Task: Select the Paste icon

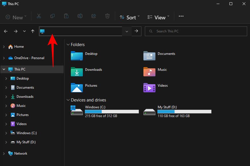Action: tap(66, 16)
